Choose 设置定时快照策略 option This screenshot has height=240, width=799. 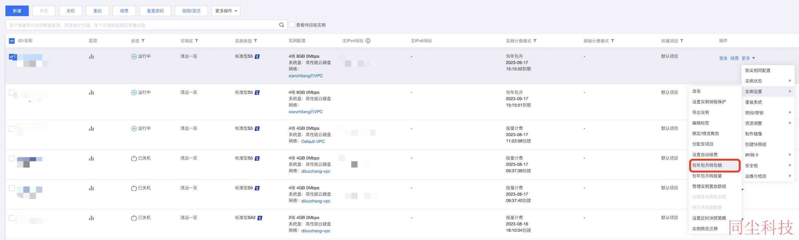715,218
